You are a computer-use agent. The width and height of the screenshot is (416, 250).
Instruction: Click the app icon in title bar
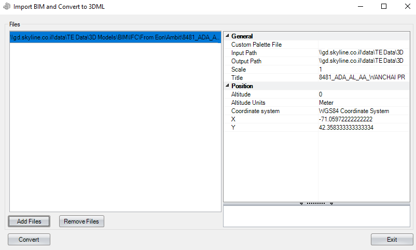point(6,7)
